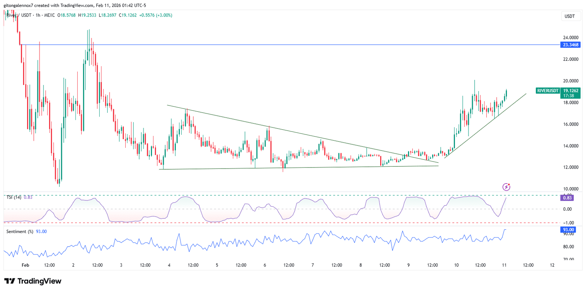Click the TSI 0.83 value in legend
Image resolution: width=586 pixels, height=292 pixels.
28,197
